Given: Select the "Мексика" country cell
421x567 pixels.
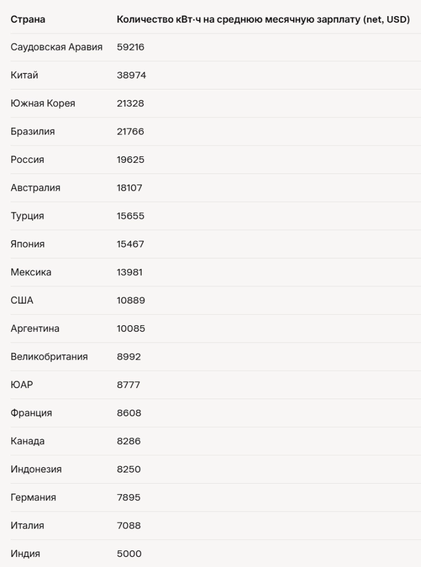Looking at the screenshot, I should tap(31, 272).
